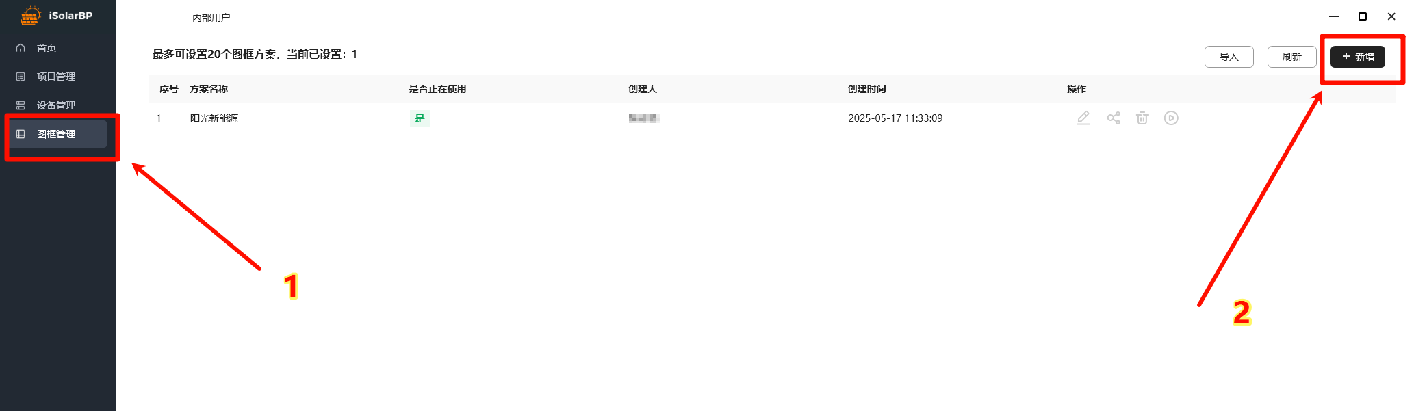The width and height of the screenshot is (1427, 411).
Task: Click the 创建时间 column header
Action: [x=866, y=89]
